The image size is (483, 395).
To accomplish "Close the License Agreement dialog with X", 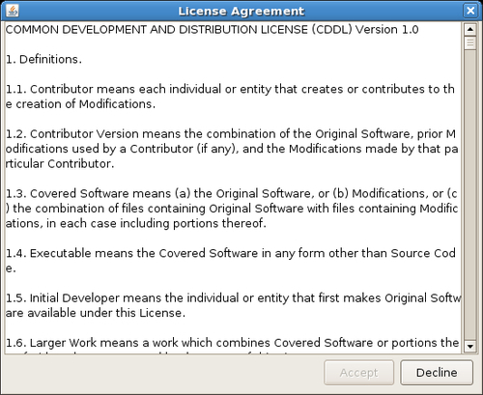I will [x=470, y=11].
